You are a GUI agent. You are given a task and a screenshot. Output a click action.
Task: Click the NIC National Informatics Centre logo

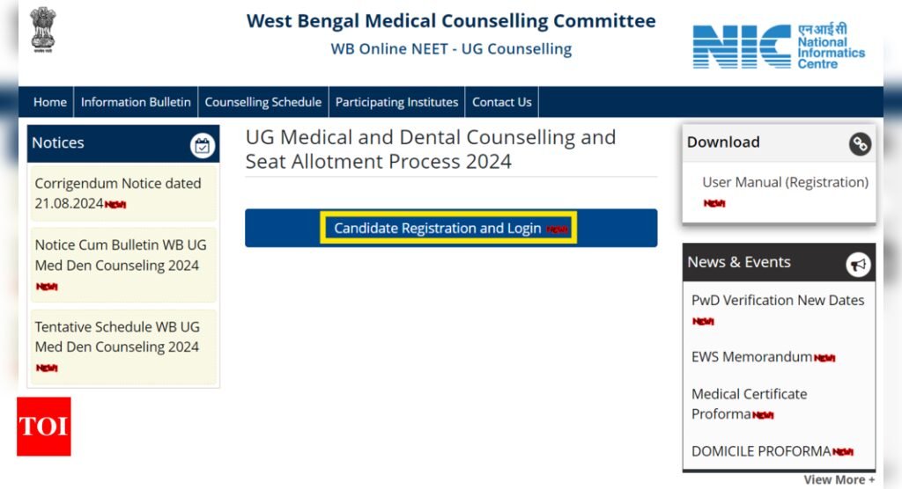click(x=779, y=46)
